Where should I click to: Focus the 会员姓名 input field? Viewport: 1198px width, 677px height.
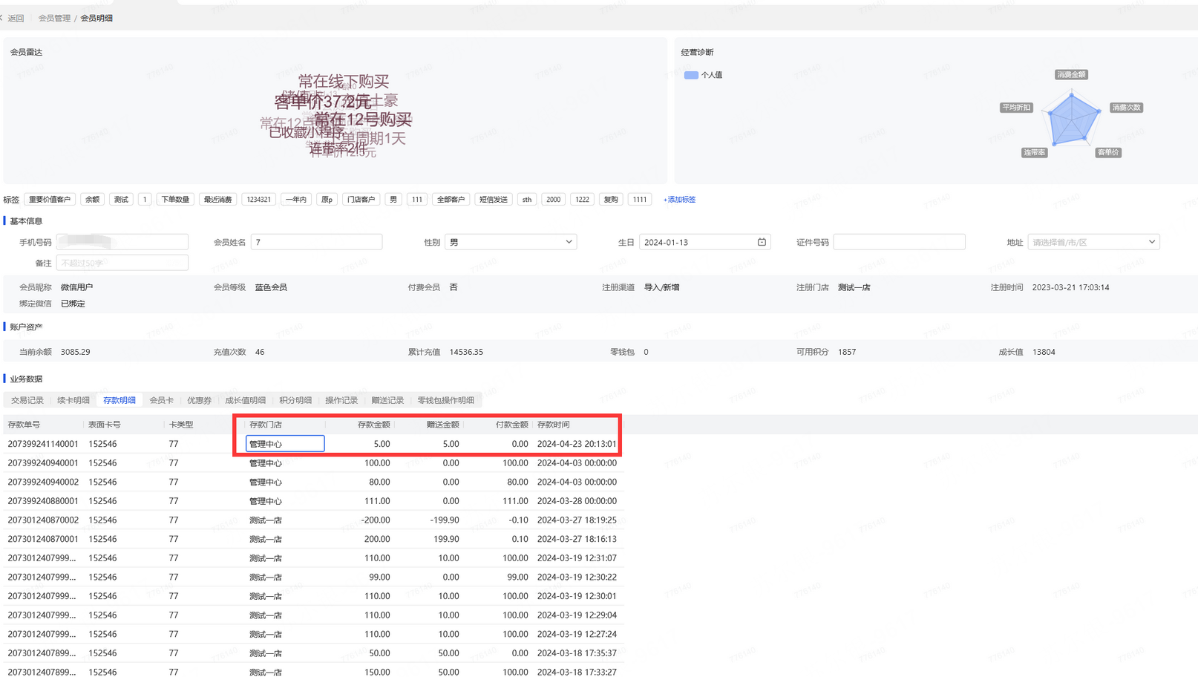(316, 242)
